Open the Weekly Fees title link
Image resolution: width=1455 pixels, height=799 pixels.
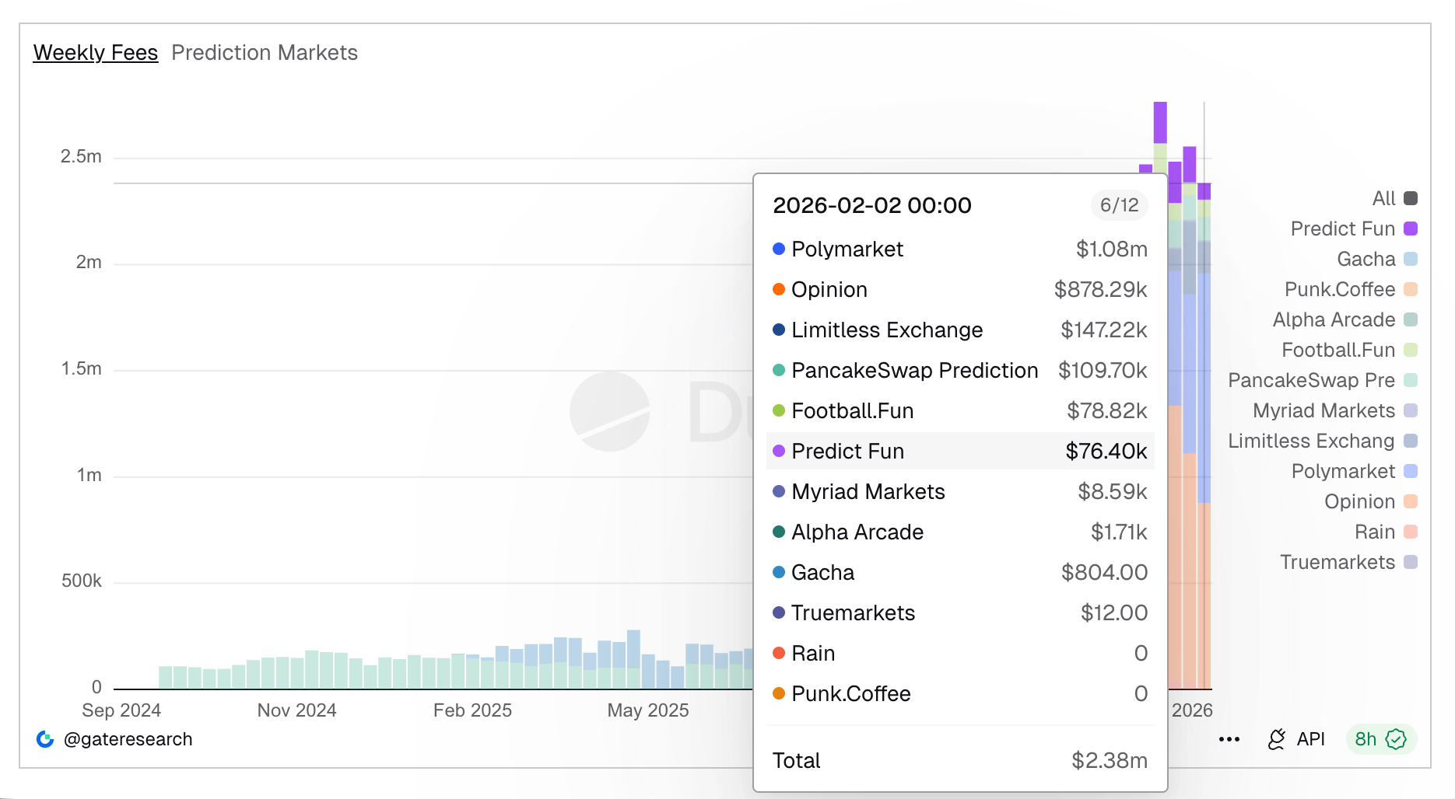[96, 53]
